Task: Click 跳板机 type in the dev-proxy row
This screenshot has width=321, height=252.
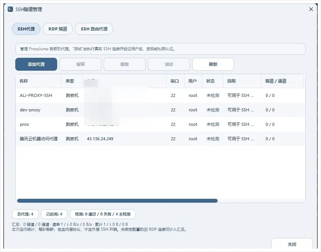Action: click(72, 110)
